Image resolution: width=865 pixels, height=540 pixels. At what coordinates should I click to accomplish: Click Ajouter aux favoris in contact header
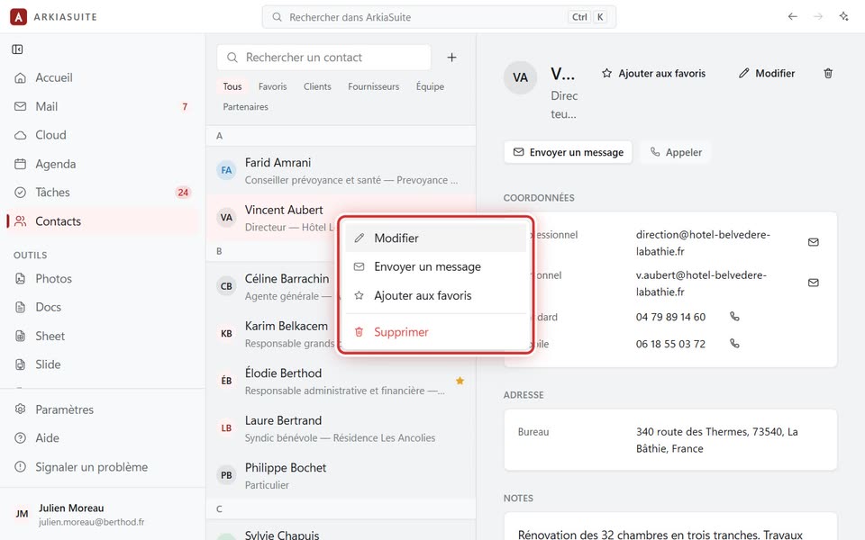pos(654,73)
